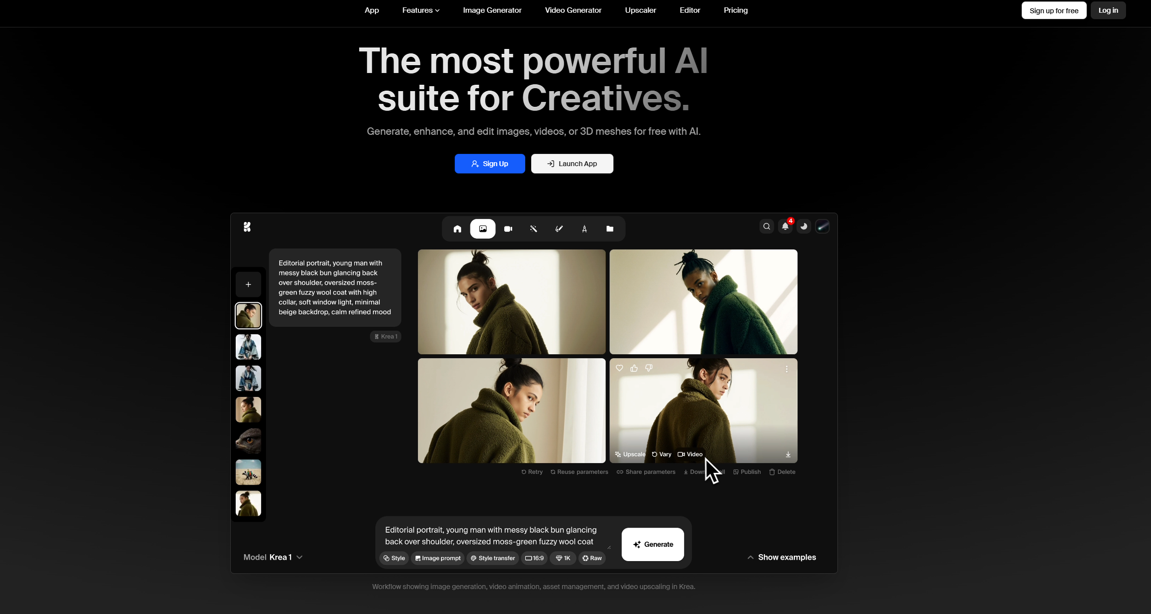Toggle the dark mode moon icon
Screen dimensions: 1151x614
(x=804, y=226)
